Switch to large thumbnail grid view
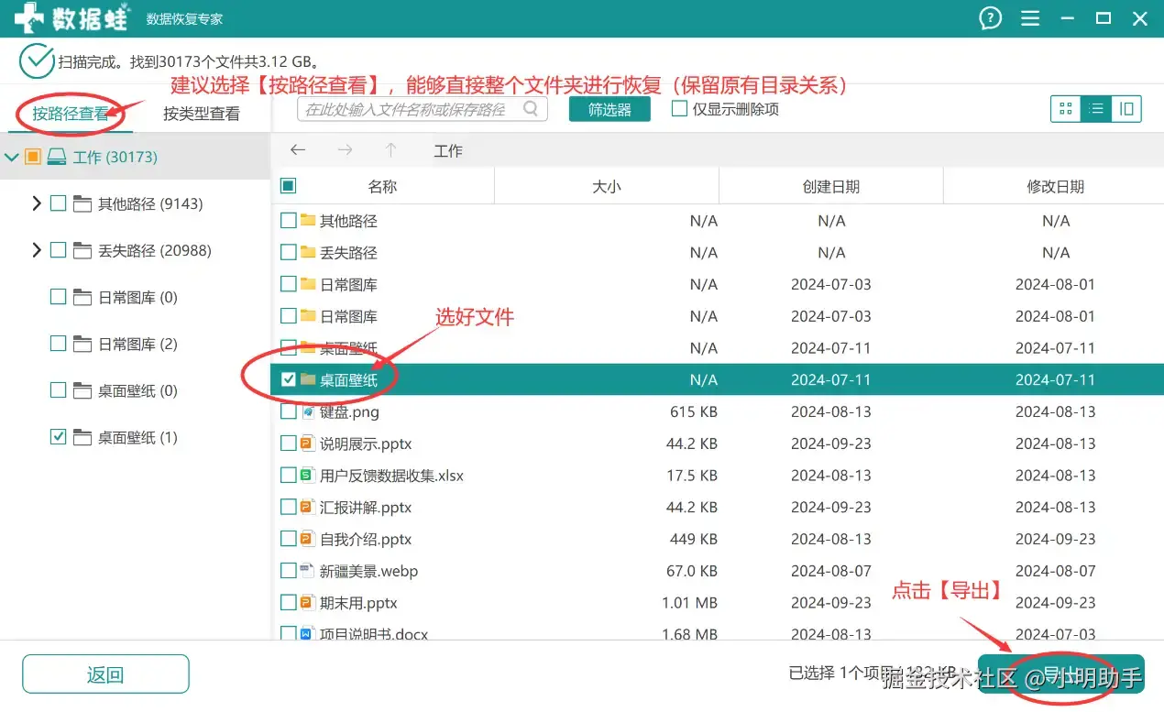The height and width of the screenshot is (712, 1164). pyautogui.click(x=1066, y=109)
